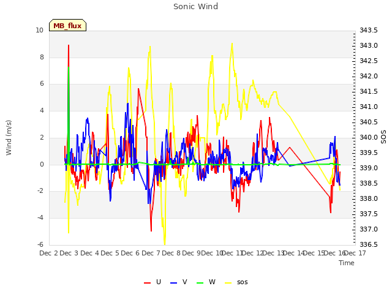392x294 pixels.
Task: Click the green W legend swatch
Action: coord(200,283)
